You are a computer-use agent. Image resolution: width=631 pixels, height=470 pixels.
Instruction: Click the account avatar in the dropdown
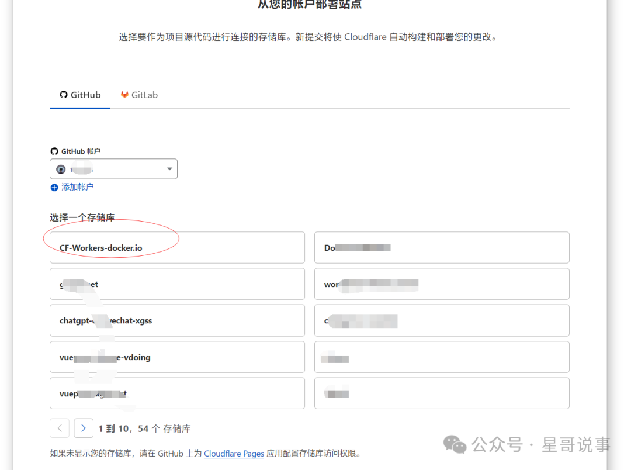[x=61, y=170]
